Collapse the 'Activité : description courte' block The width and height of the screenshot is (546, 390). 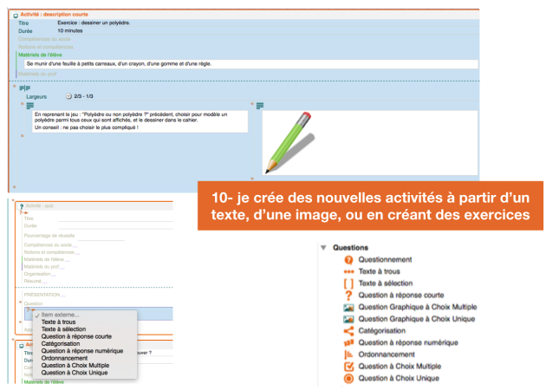16,16
